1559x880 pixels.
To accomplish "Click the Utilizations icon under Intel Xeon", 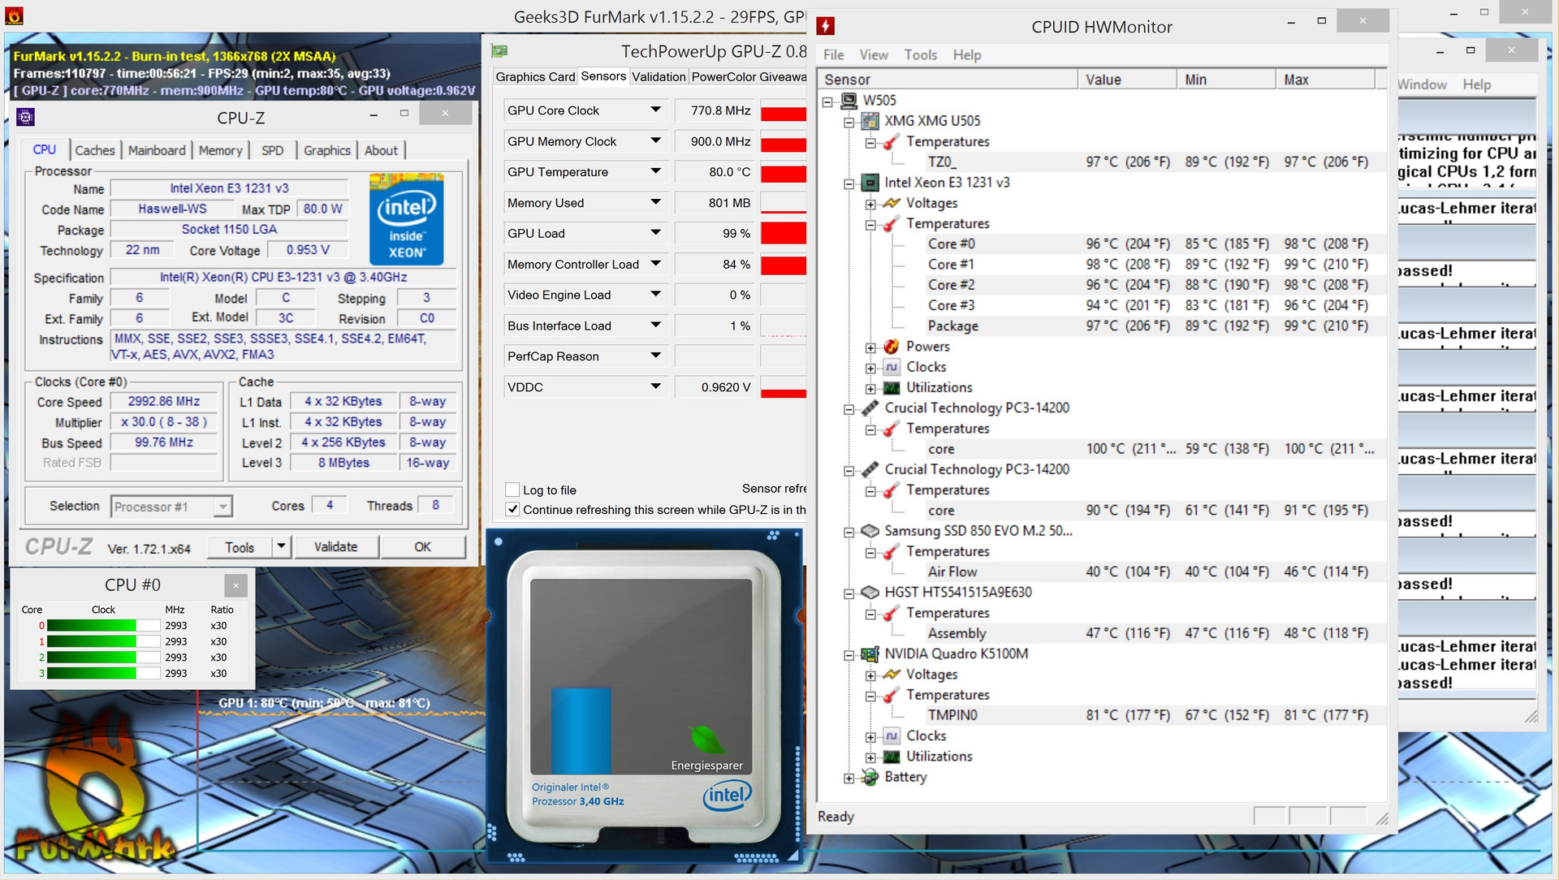I will (x=892, y=388).
